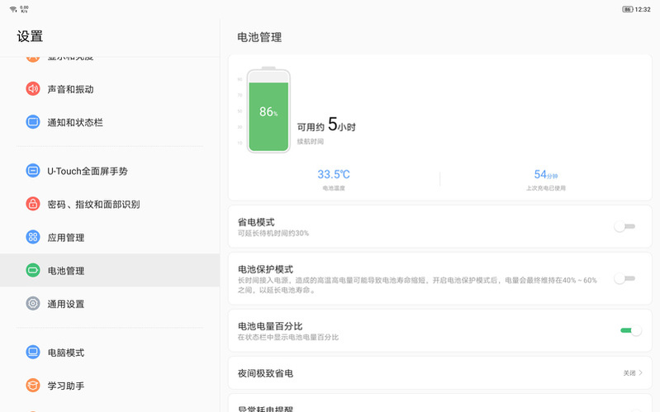
Task: Click the 通用设置 gear icon
Action: [33, 303]
